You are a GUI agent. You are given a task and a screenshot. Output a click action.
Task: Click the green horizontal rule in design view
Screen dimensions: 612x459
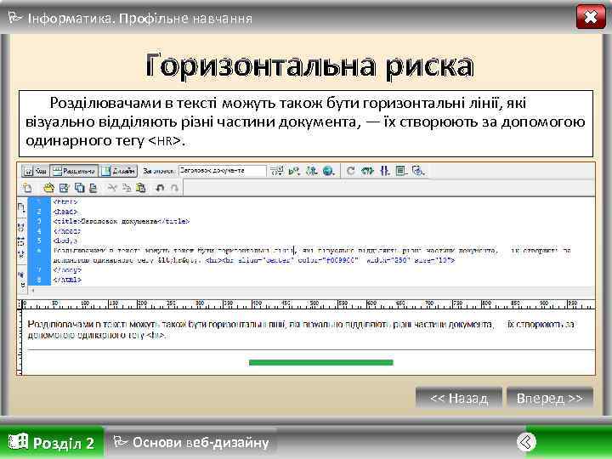[320, 363]
